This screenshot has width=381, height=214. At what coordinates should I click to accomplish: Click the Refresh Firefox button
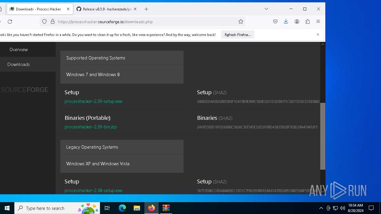(x=238, y=35)
